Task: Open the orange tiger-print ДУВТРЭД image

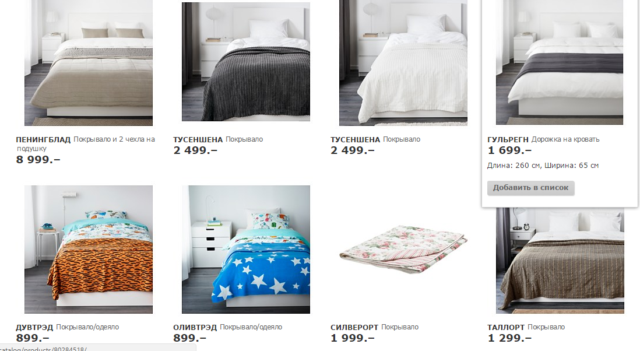Action: (x=89, y=250)
